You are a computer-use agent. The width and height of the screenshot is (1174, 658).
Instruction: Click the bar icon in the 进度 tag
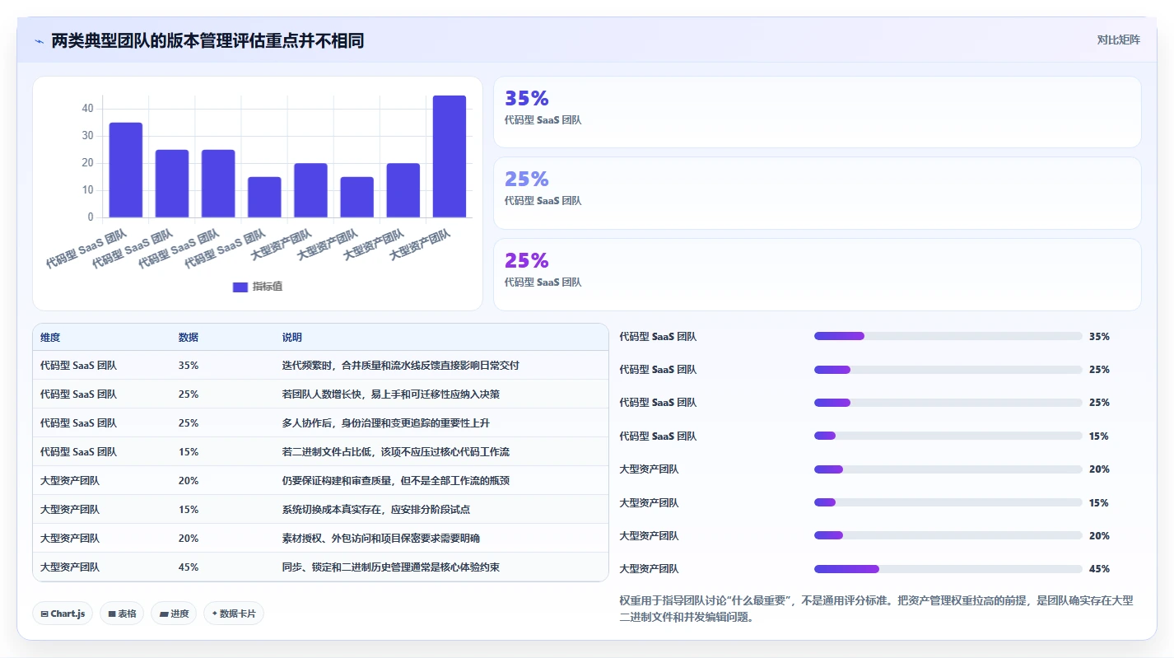[x=164, y=614]
